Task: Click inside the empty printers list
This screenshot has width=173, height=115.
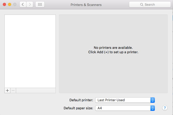Action: 30,51
